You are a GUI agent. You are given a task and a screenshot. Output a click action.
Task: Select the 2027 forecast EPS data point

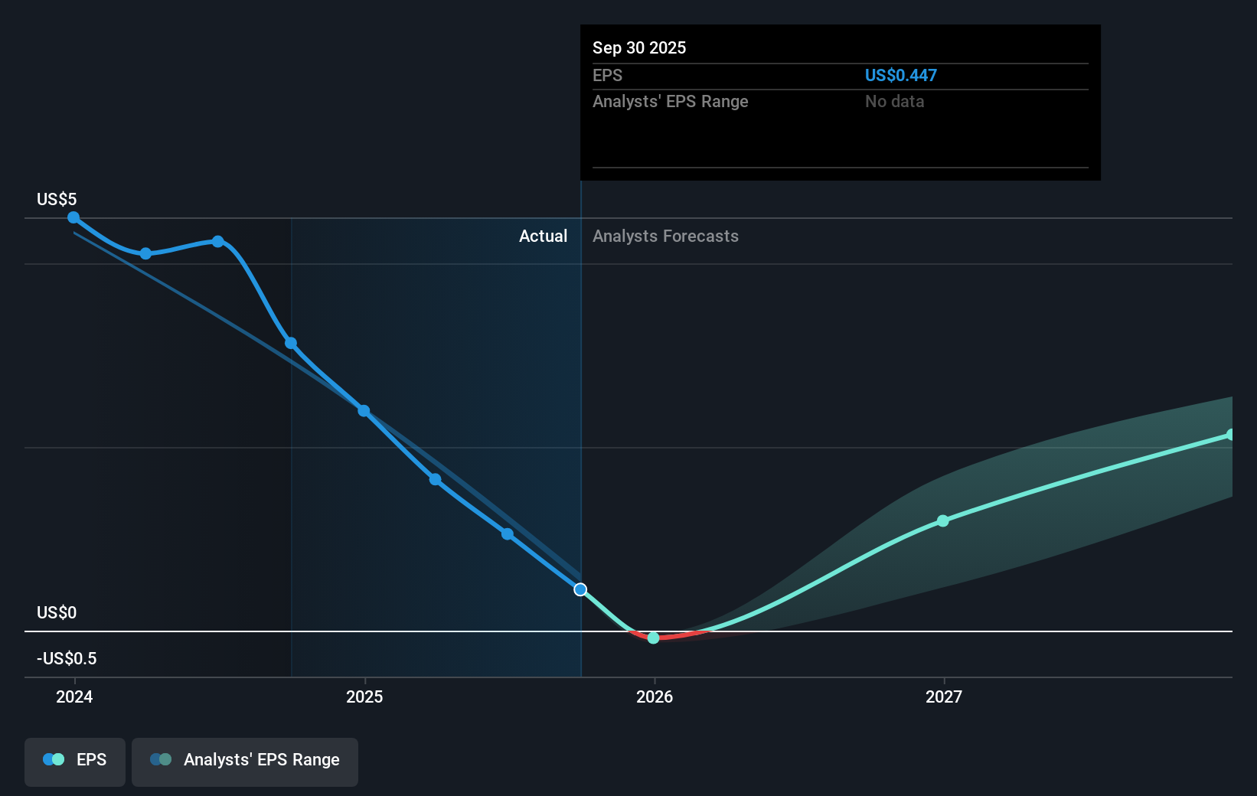click(x=943, y=520)
